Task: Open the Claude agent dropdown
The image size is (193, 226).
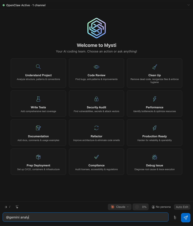Action: point(120,207)
